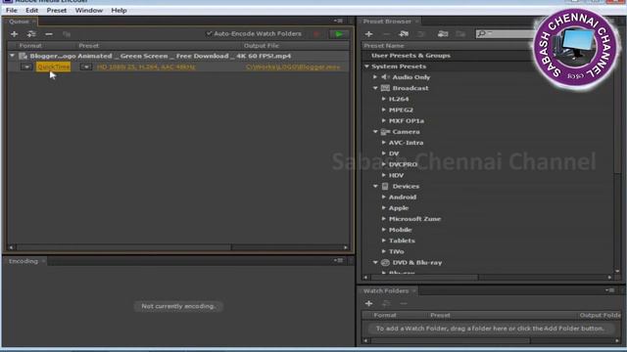This screenshot has height=352, width=627.
Task: Start queue green play button
Action: coord(339,34)
